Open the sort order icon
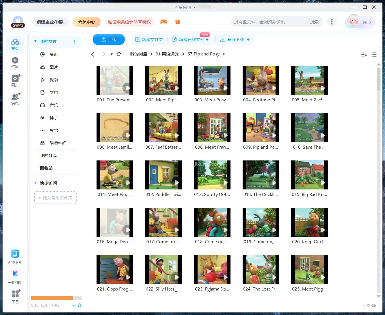385x315 pixels. [364, 55]
